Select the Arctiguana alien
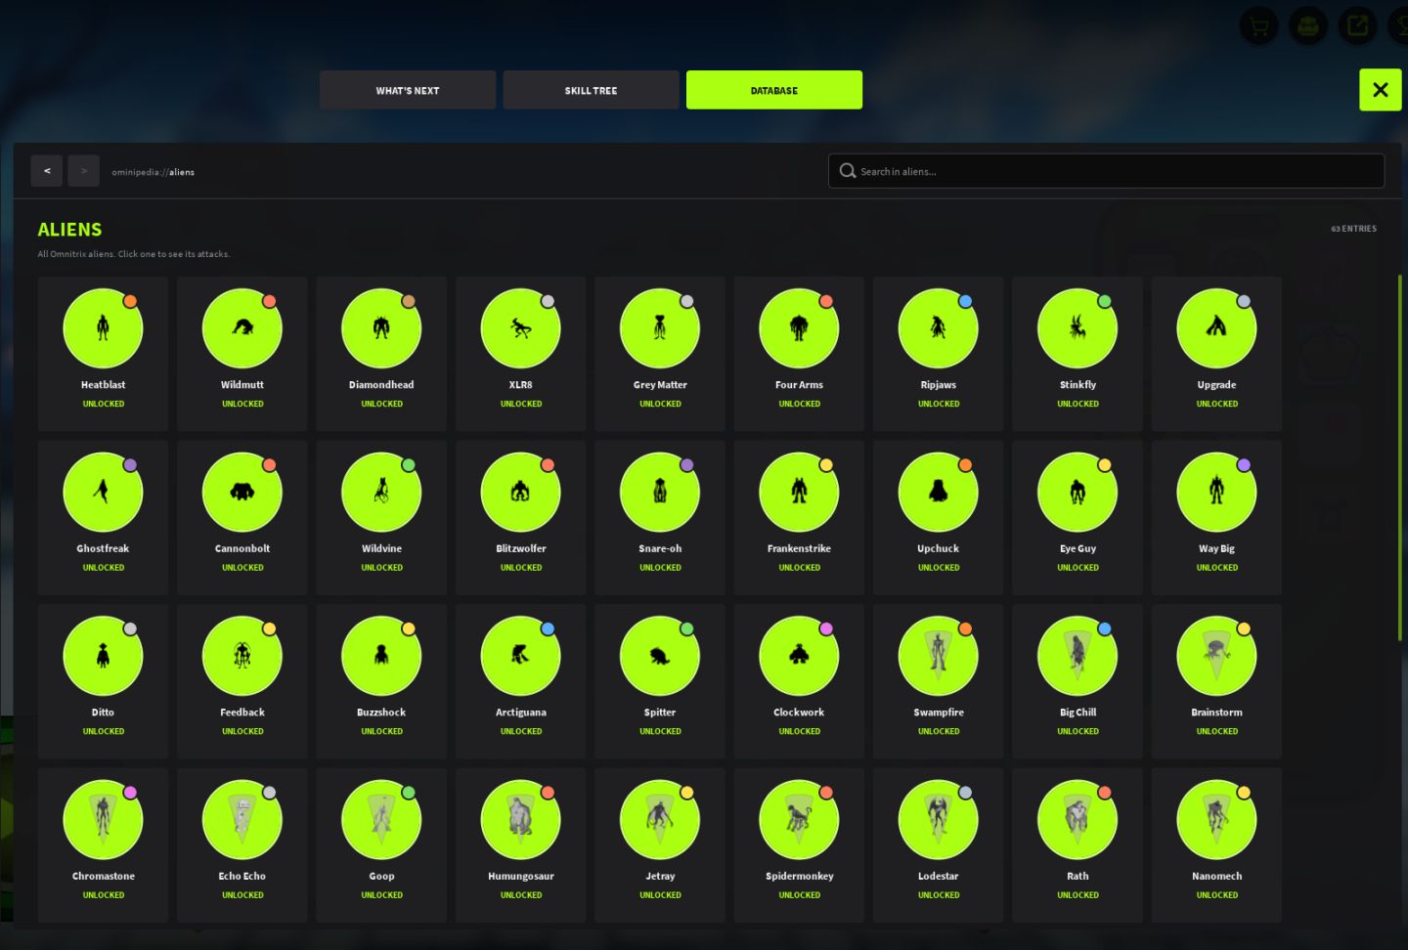 520,681
